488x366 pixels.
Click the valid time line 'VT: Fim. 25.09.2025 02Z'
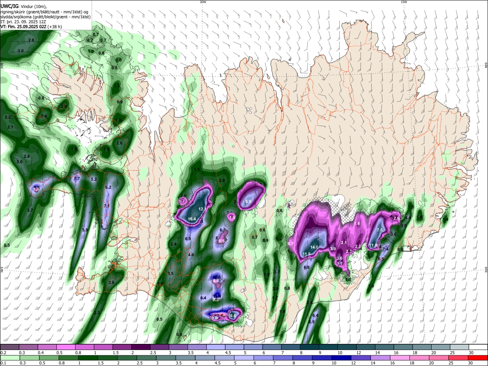coord(24,27)
